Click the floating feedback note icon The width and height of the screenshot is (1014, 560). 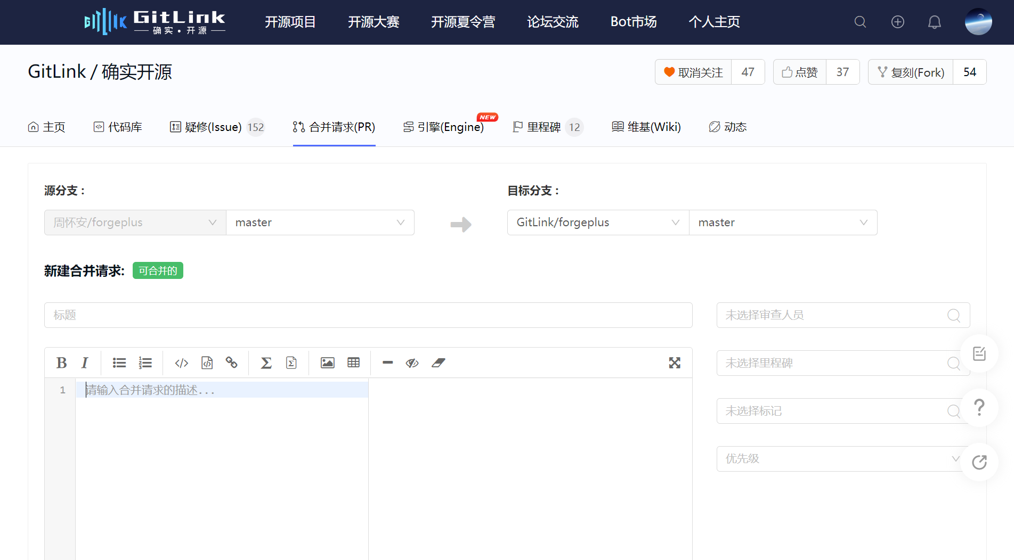pyautogui.click(x=979, y=353)
